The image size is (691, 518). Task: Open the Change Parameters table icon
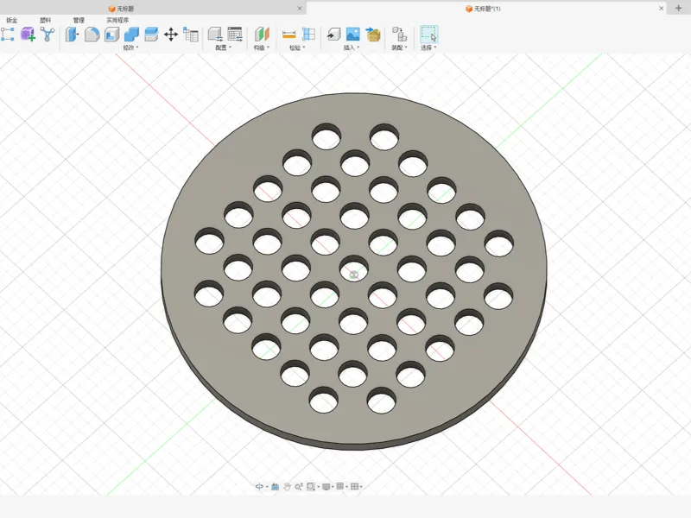point(191,35)
